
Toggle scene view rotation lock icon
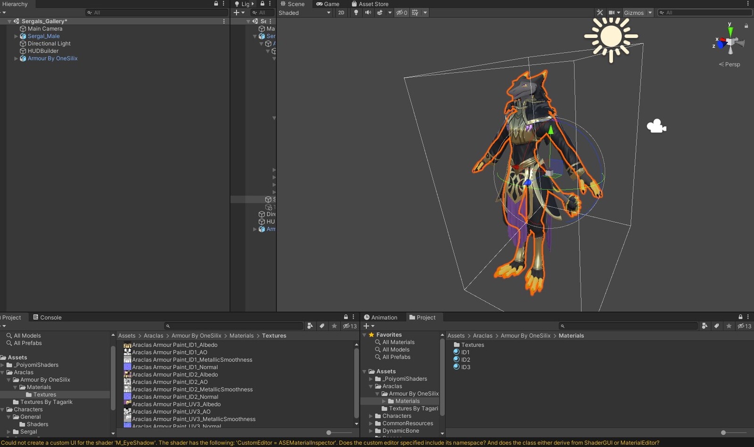click(x=746, y=26)
